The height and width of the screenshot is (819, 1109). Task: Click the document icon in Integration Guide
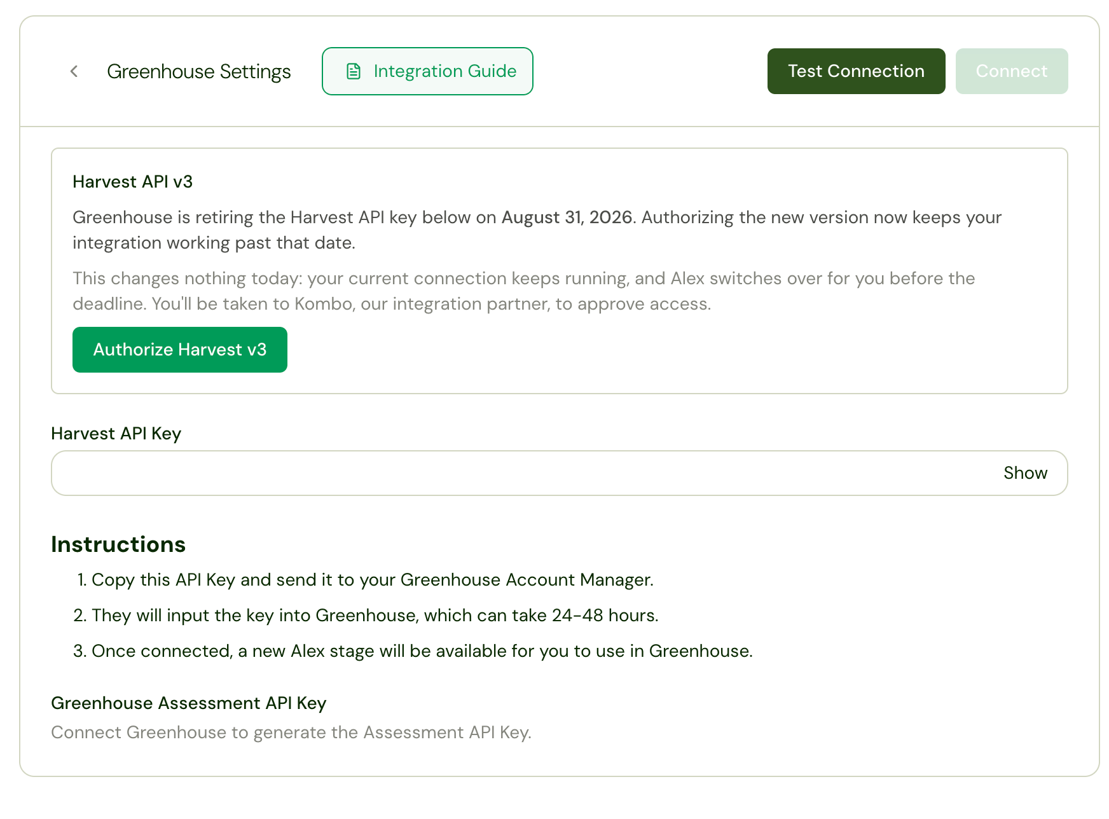click(354, 71)
